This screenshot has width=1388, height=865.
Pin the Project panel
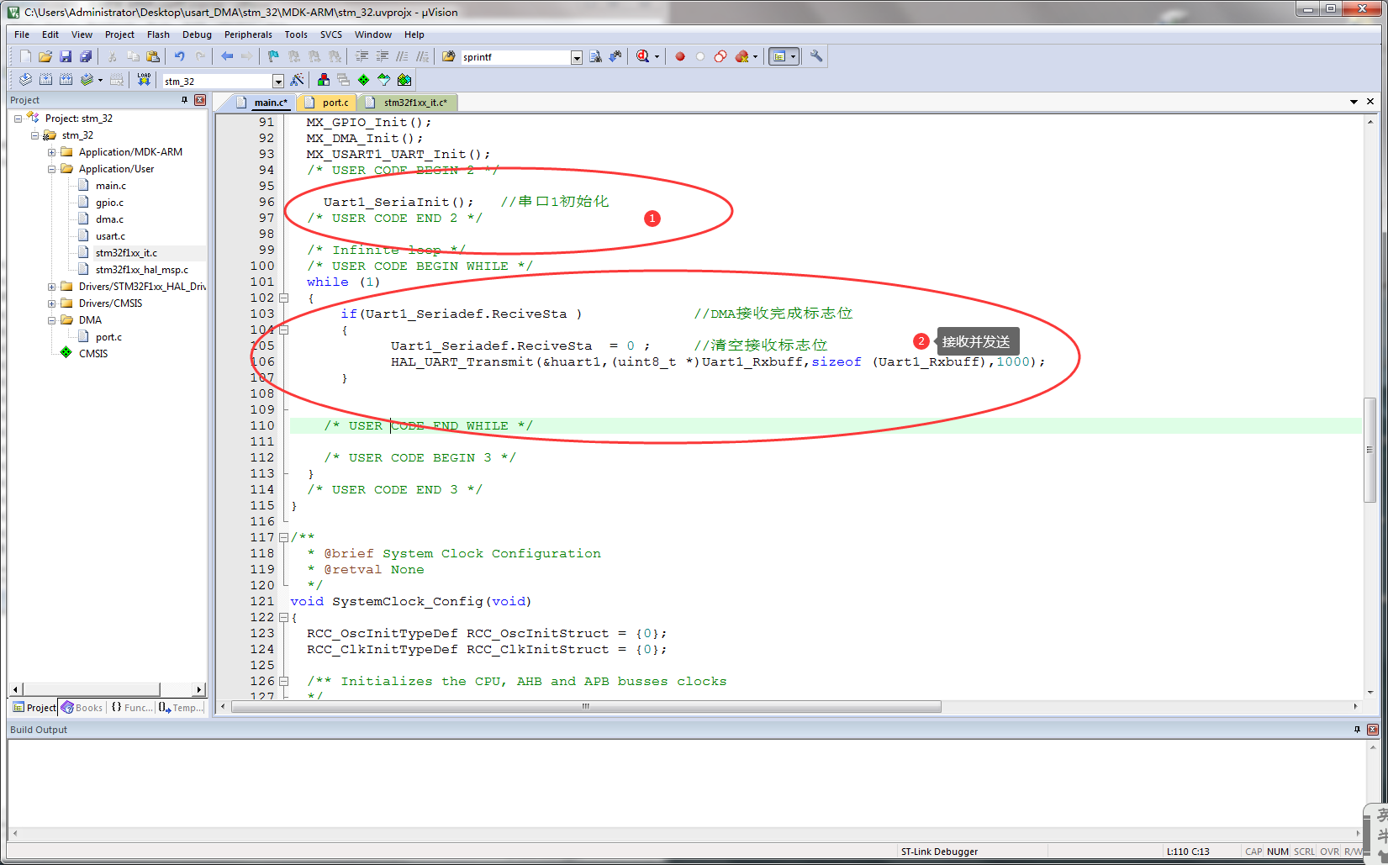(185, 100)
